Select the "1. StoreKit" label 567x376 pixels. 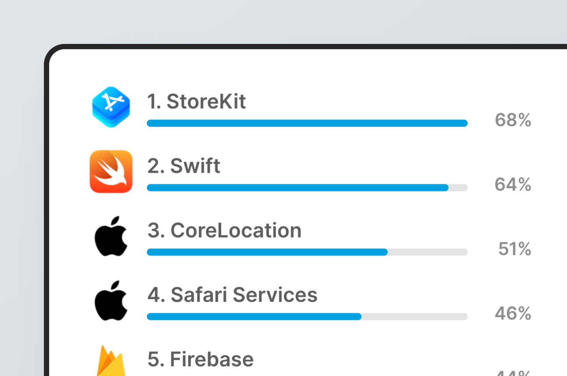196,101
